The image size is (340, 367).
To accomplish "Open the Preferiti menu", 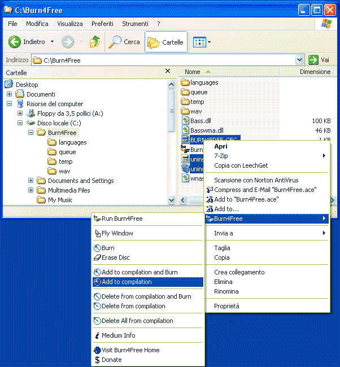I will click(x=102, y=24).
